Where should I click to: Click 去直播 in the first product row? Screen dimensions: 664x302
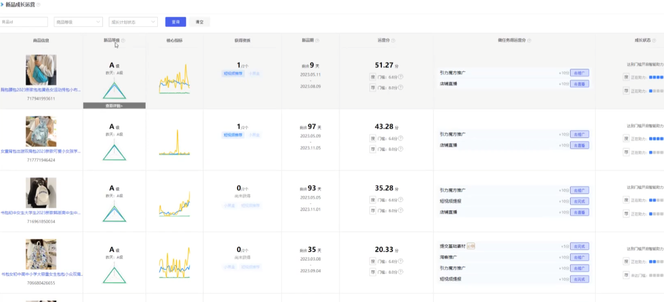579,84
